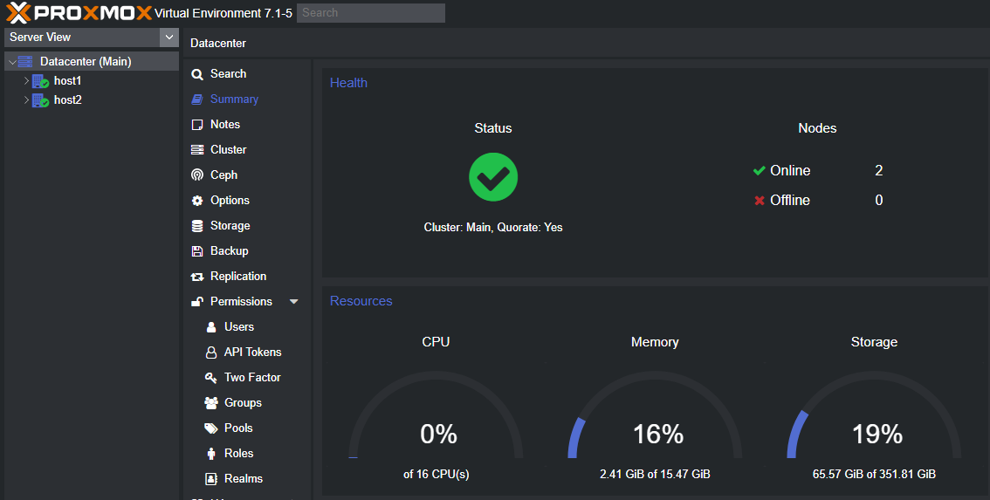Collapse the Datacenter (Main) tree
The width and height of the screenshot is (990, 500).
(10, 62)
